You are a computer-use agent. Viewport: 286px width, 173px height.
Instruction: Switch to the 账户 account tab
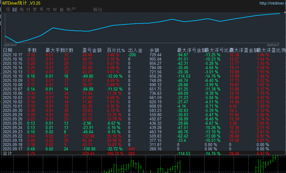pyautogui.click(x=71, y=9)
